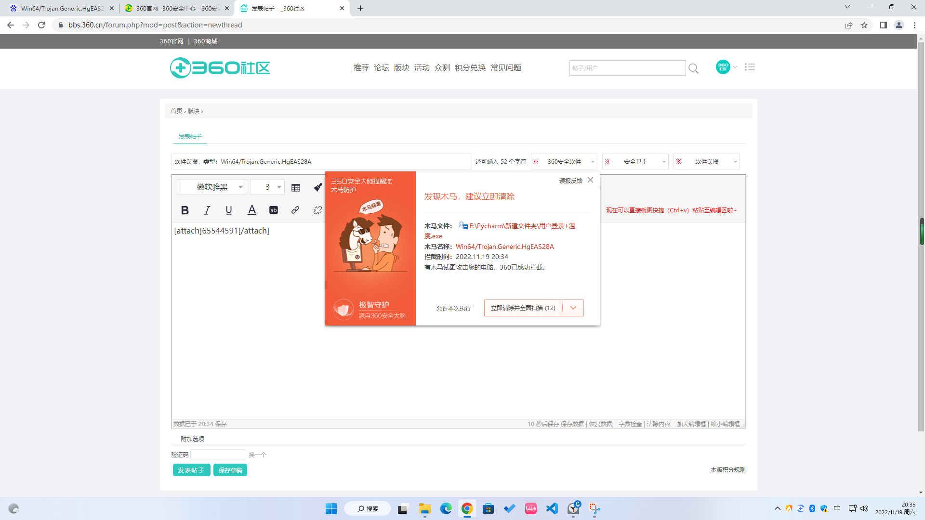Toggle Italic text formatting
This screenshot has width=925, height=520.
pos(207,210)
